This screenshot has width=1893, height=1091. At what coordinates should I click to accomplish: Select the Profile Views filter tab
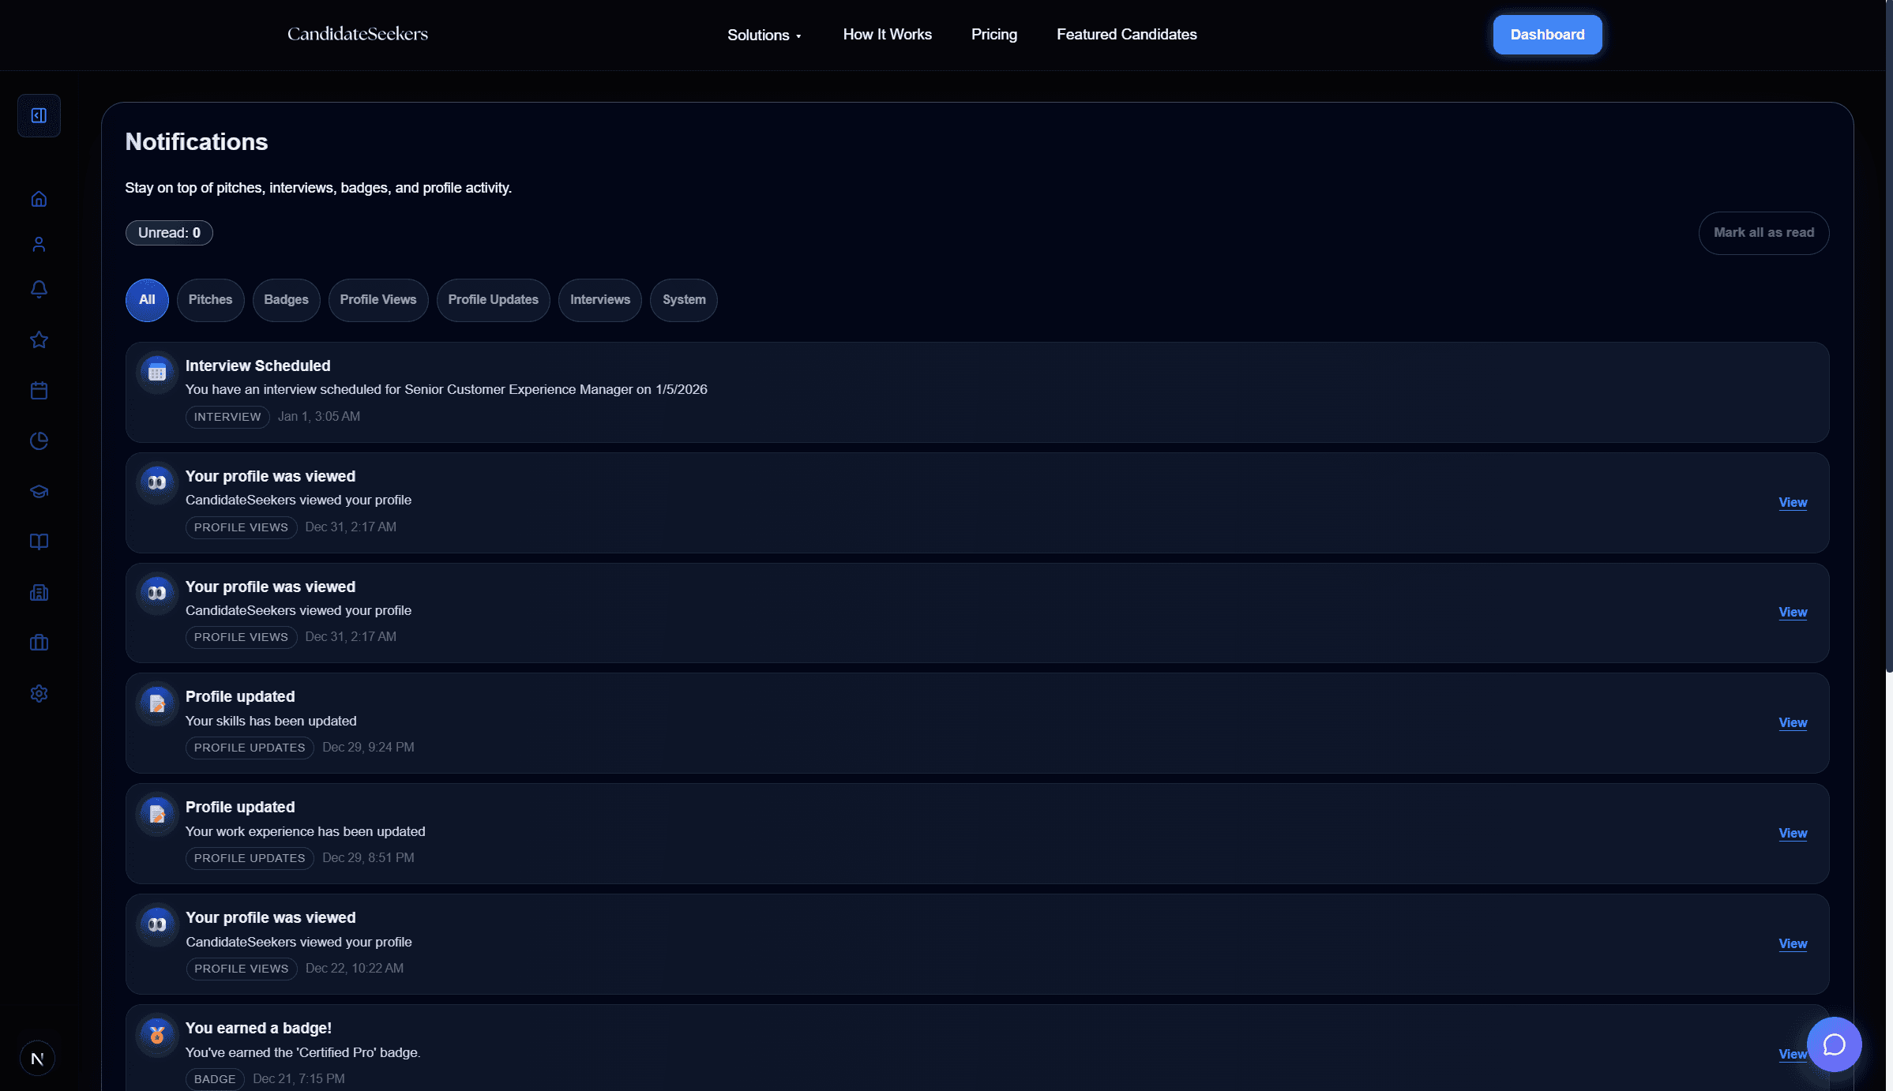377,300
